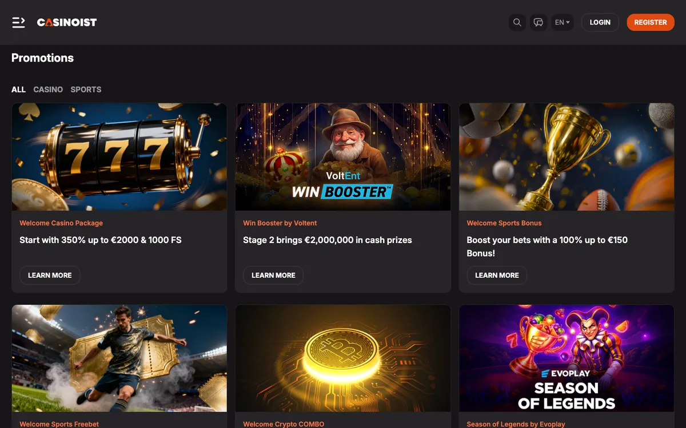Image resolution: width=686 pixels, height=428 pixels.
Task: Click the orange REGISTER button
Action: [x=651, y=22]
